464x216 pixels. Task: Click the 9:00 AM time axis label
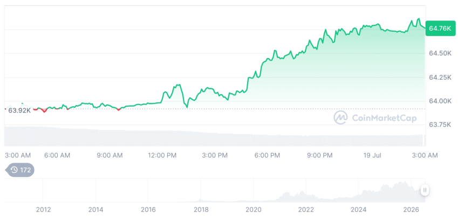(110, 155)
